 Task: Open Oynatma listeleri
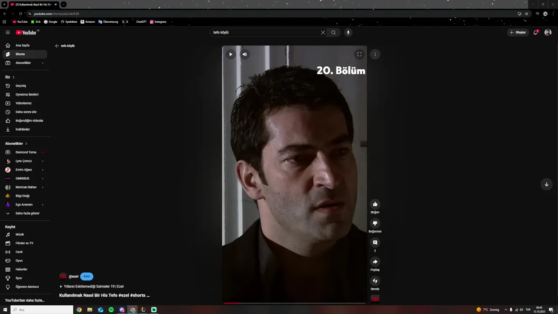[25, 95]
